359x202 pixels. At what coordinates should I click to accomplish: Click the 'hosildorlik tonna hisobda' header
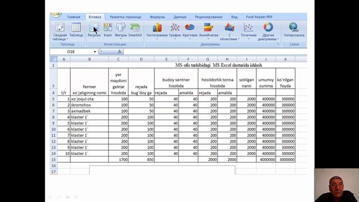coord(217,79)
